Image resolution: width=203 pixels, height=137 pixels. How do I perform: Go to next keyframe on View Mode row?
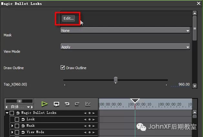tap(94, 132)
